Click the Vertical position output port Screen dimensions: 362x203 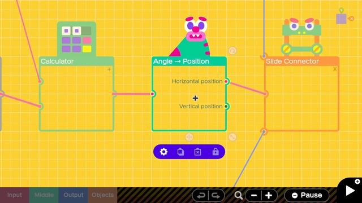226,107
